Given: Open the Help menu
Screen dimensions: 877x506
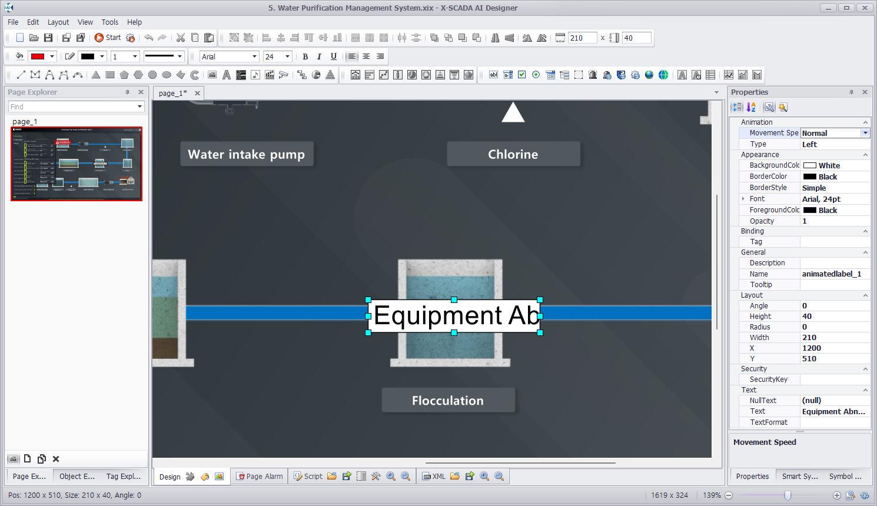Looking at the screenshot, I should point(135,22).
